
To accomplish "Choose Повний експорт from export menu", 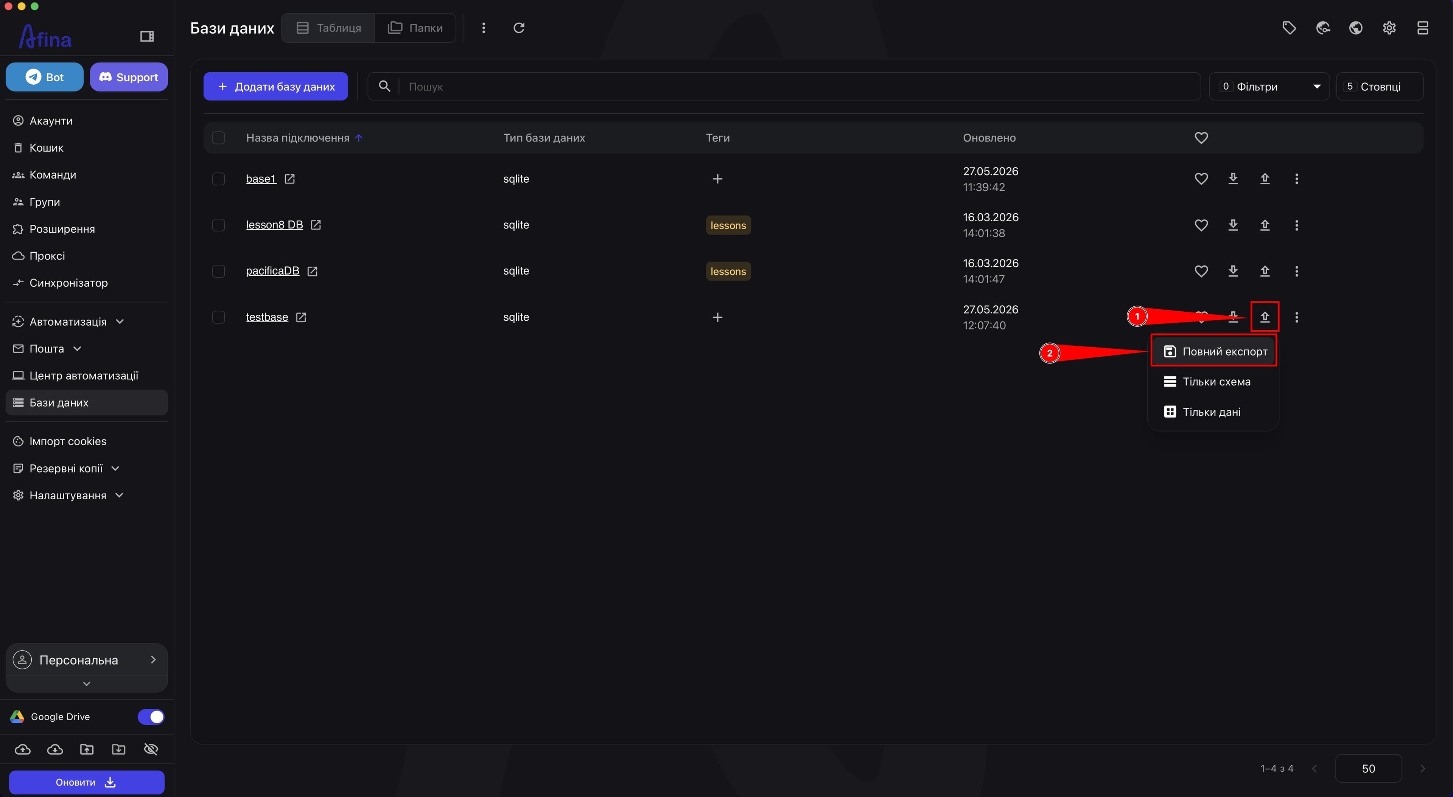I will pos(1214,351).
